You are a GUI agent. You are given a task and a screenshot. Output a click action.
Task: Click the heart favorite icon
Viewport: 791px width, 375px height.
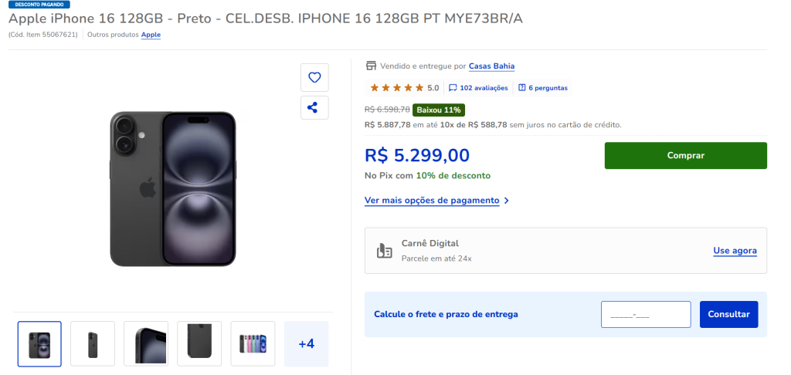point(314,77)
